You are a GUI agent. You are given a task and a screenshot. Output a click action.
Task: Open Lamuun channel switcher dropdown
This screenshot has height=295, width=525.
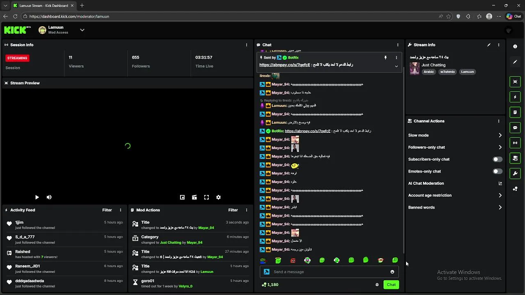click(82, 30)
